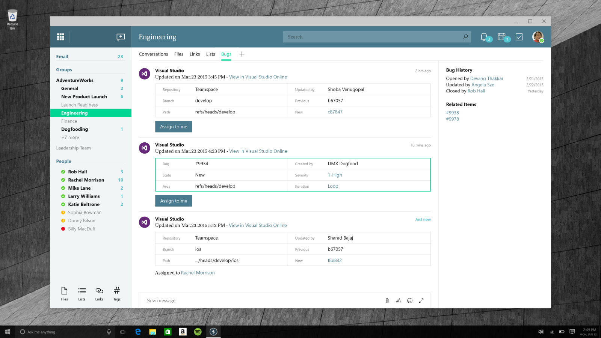Add a new tab with plus button
The width and height of the screenshot is (601, 338).
tap(242, 54)
